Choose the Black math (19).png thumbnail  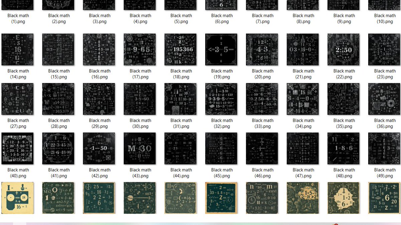point(222,49)
